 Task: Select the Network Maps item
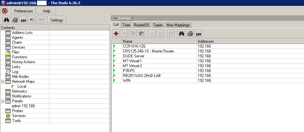24,81
